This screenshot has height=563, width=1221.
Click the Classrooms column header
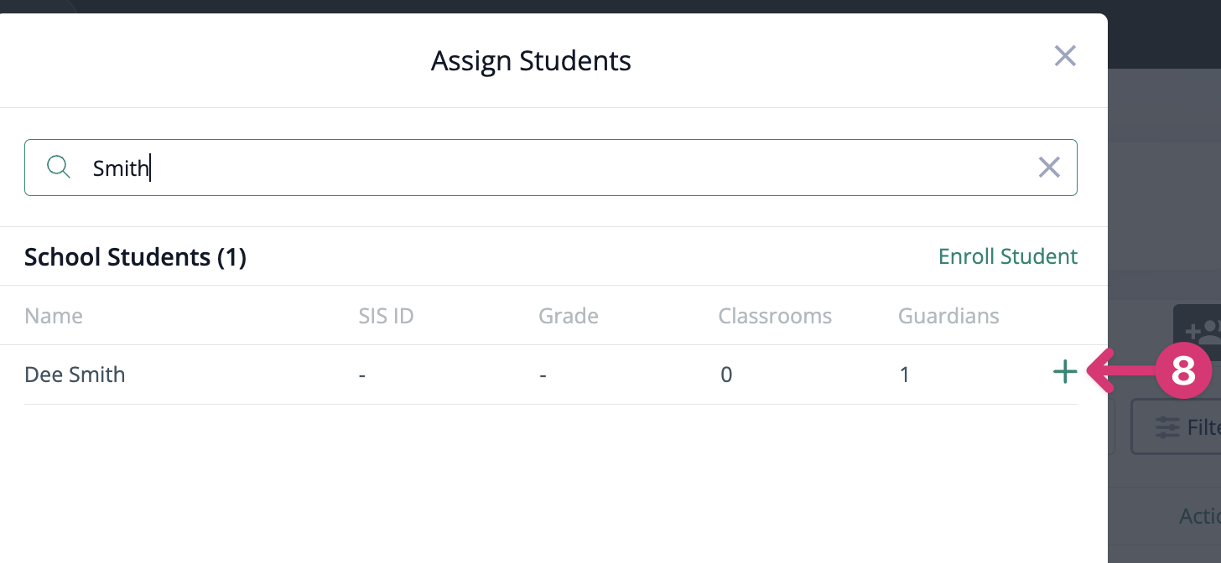click(775, 316)
